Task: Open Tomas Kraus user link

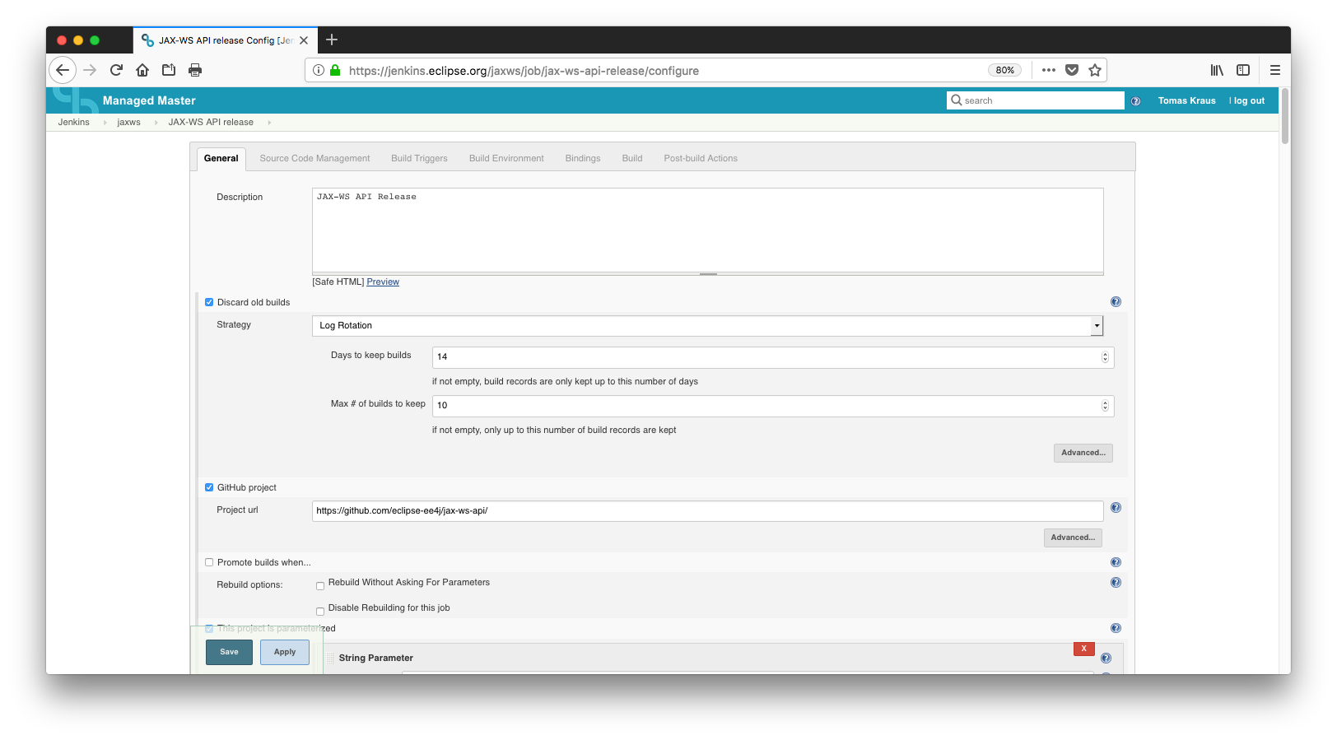Action: click(1186, 100)
